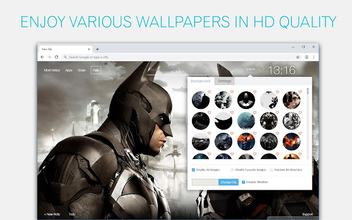Choose the grey muscular figure wallpaper
Image resolution: width=352 pixels, height=220 pixels.
click(x=223, y=100)
